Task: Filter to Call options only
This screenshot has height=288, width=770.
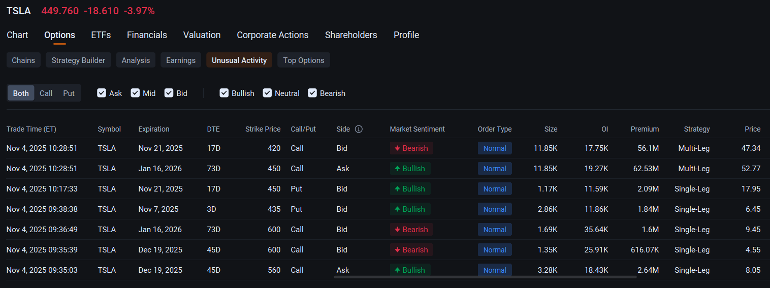Action: point(46,93)
